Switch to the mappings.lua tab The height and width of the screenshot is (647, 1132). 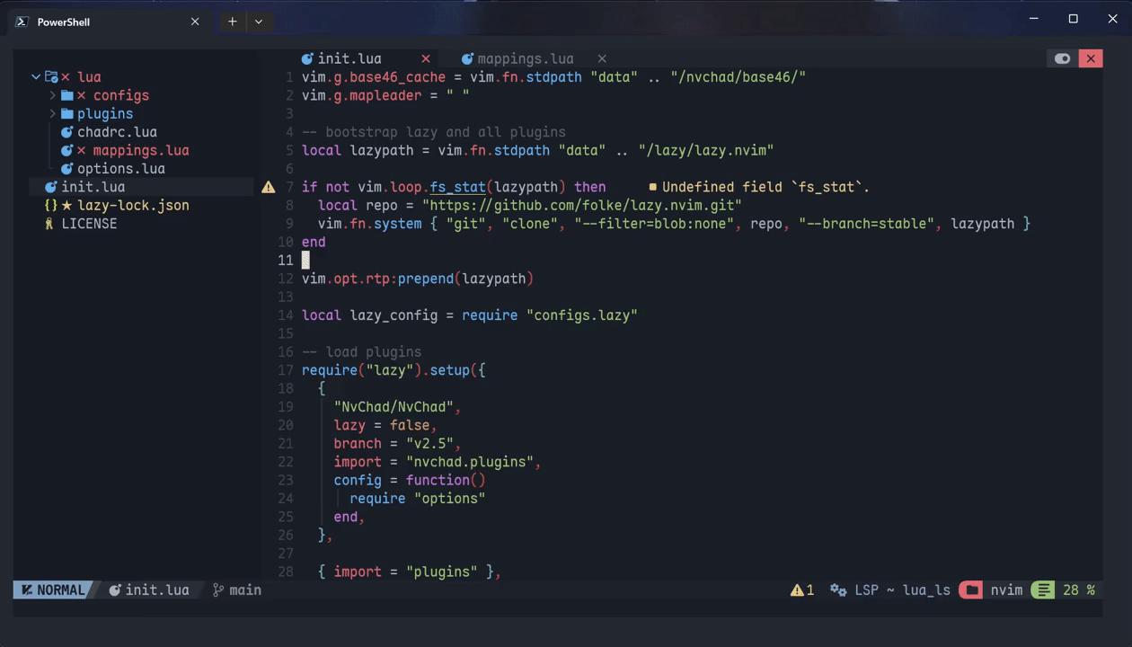click(525, 58)
